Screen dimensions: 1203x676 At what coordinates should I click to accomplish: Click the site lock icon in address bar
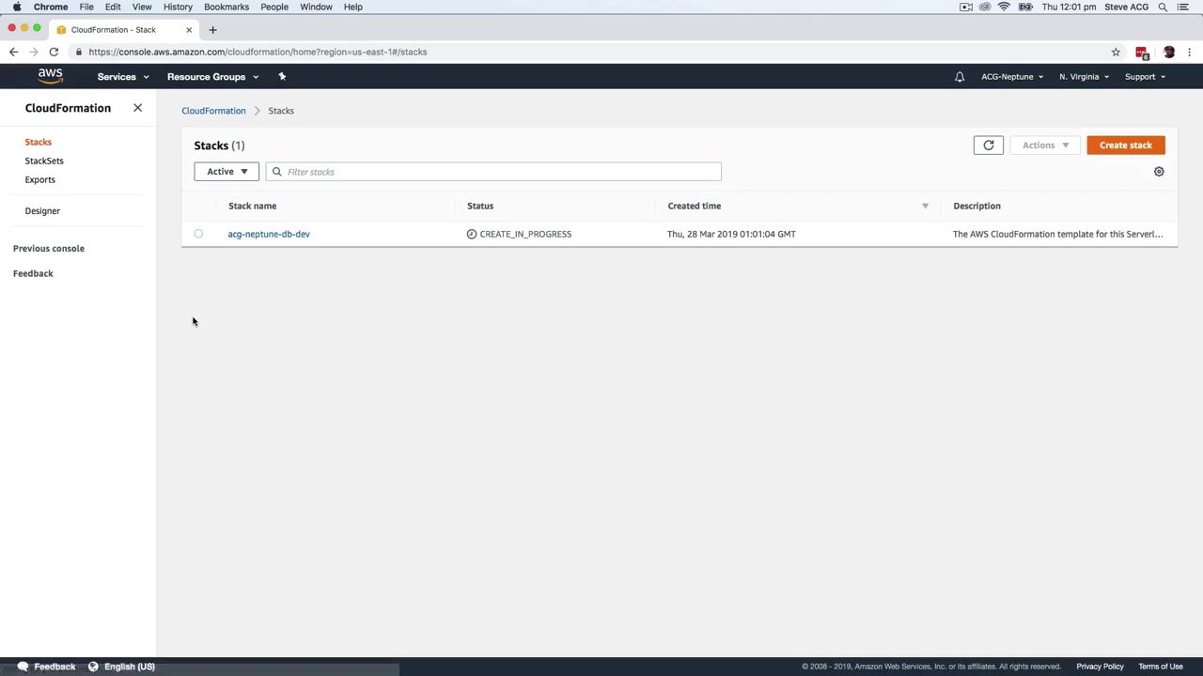pyautogui.click(x=79, y=52)
